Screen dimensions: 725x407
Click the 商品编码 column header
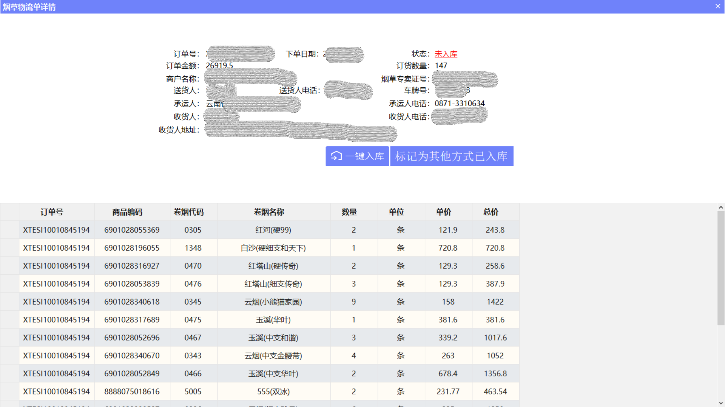127,212
